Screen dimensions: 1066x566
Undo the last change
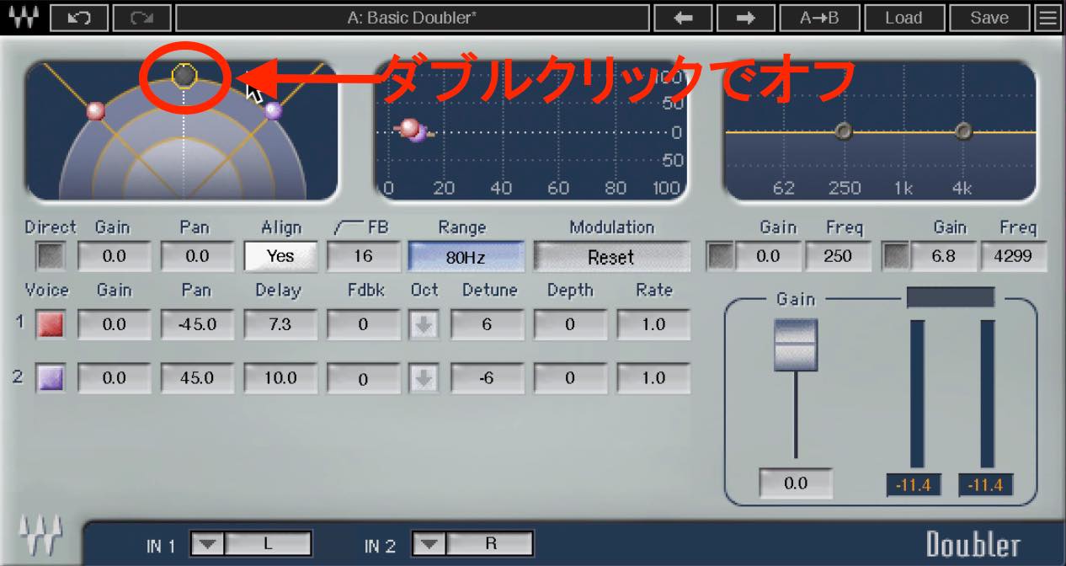point(78,17)
